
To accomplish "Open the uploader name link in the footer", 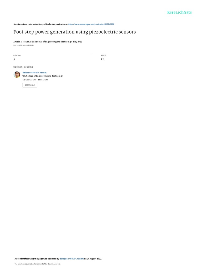I will [72, 259].
